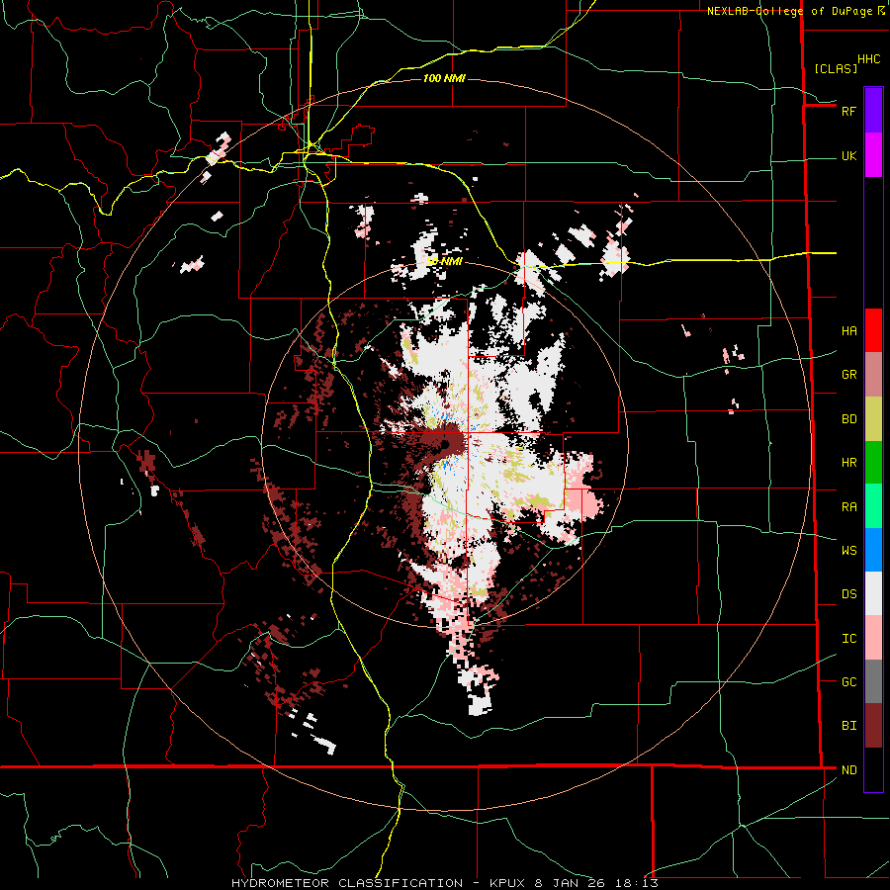
Task: Click the '[CLAS]' legend header text
Action: coord(836,69)
